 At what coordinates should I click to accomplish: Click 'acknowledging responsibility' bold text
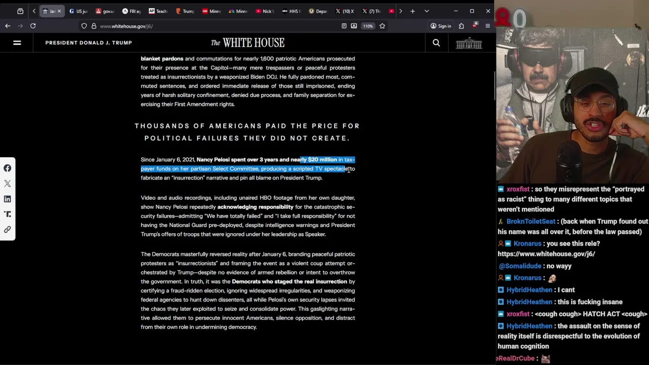(x=255, y=207)
